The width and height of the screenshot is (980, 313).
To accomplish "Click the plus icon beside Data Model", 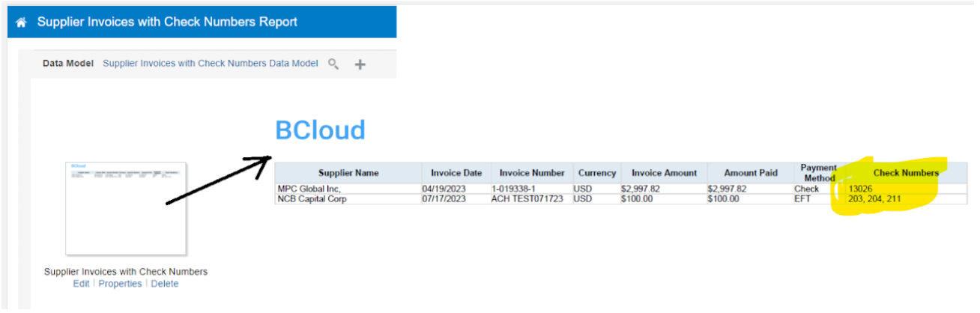I will click(x=360, y=64).
